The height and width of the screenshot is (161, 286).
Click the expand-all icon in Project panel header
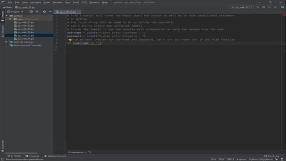coord(37,12)
